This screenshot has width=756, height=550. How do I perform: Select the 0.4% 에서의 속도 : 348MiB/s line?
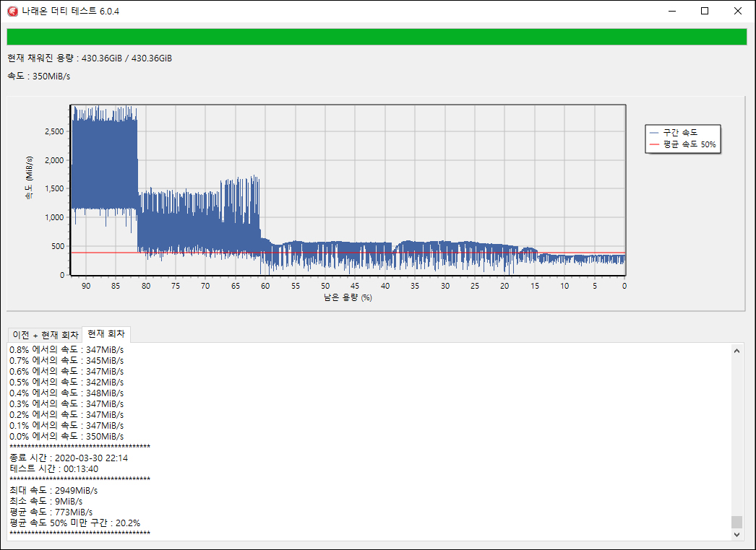pos(66,393)
